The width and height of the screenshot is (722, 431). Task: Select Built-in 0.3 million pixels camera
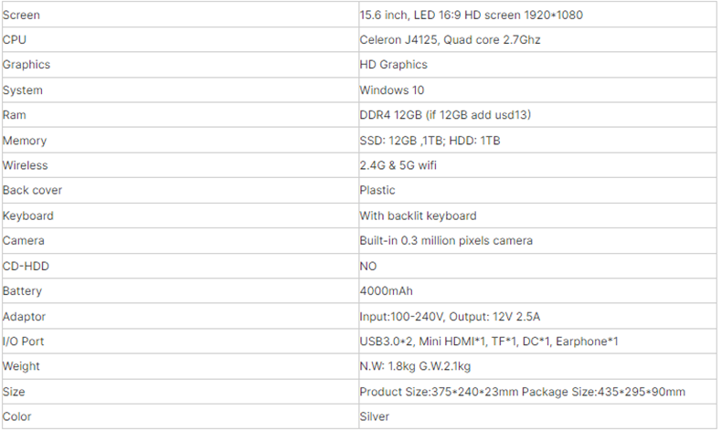pyautogui.click(x=446, y=240)
